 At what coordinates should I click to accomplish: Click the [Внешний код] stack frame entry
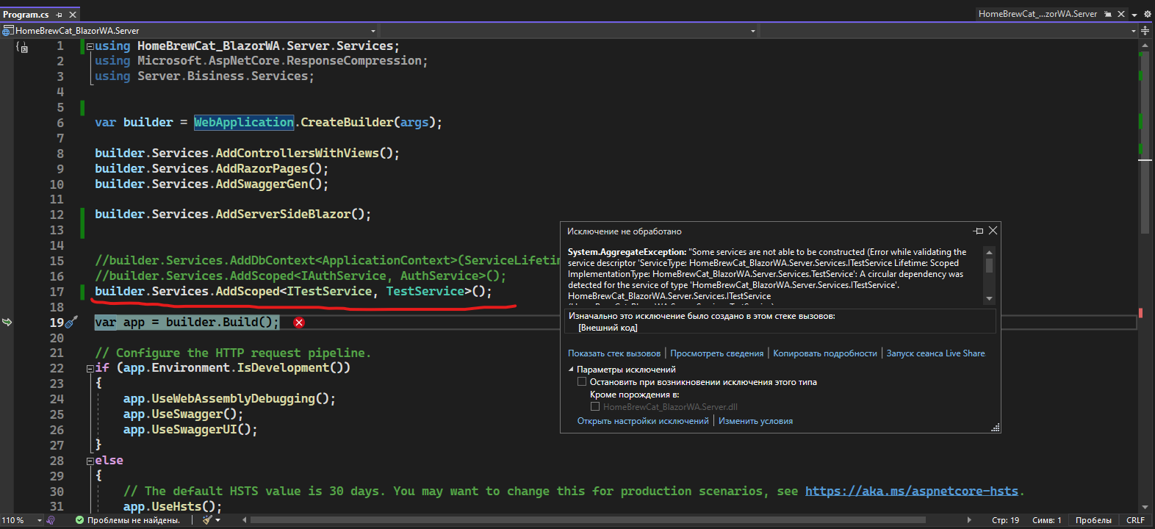608,328
